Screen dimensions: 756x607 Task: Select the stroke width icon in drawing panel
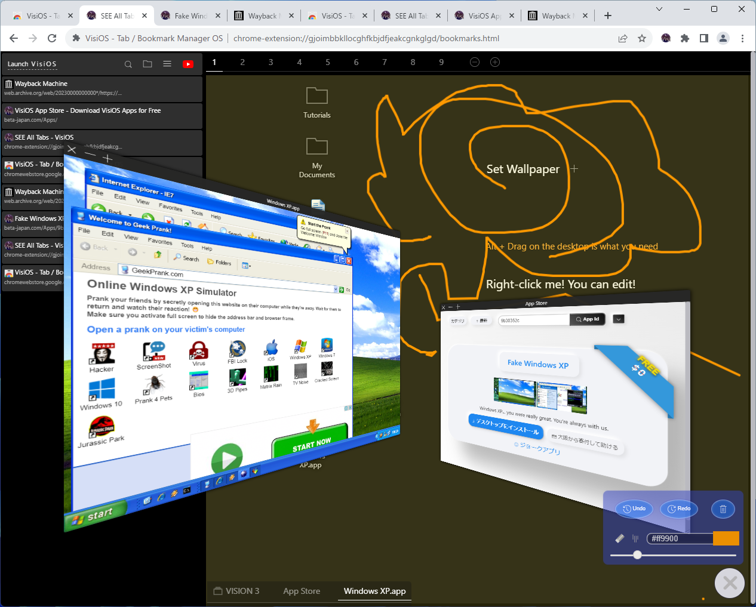pyautogui.click(x=635, y=538)
